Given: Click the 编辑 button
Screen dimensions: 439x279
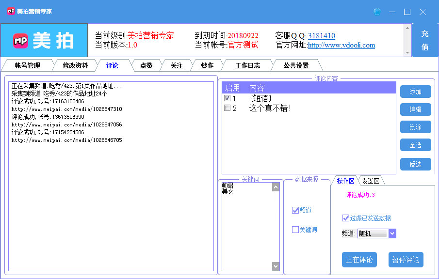Looking at the screenshot, I should 416,109.
